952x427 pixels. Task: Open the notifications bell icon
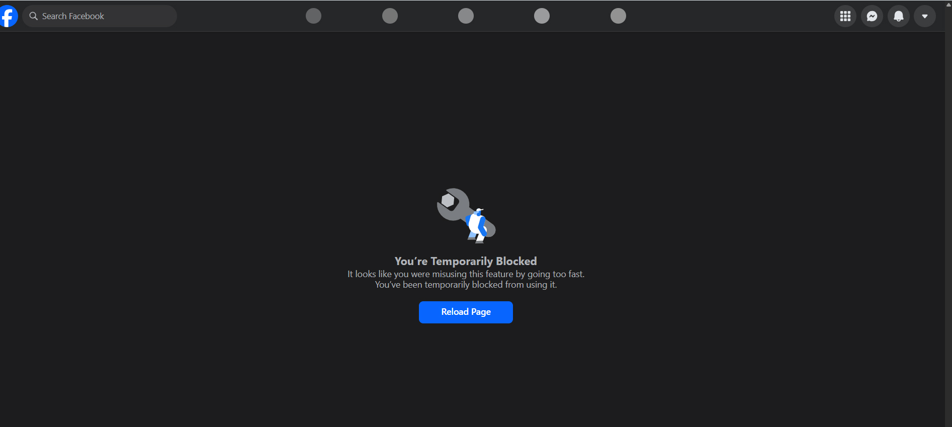[x=899, y=16]
